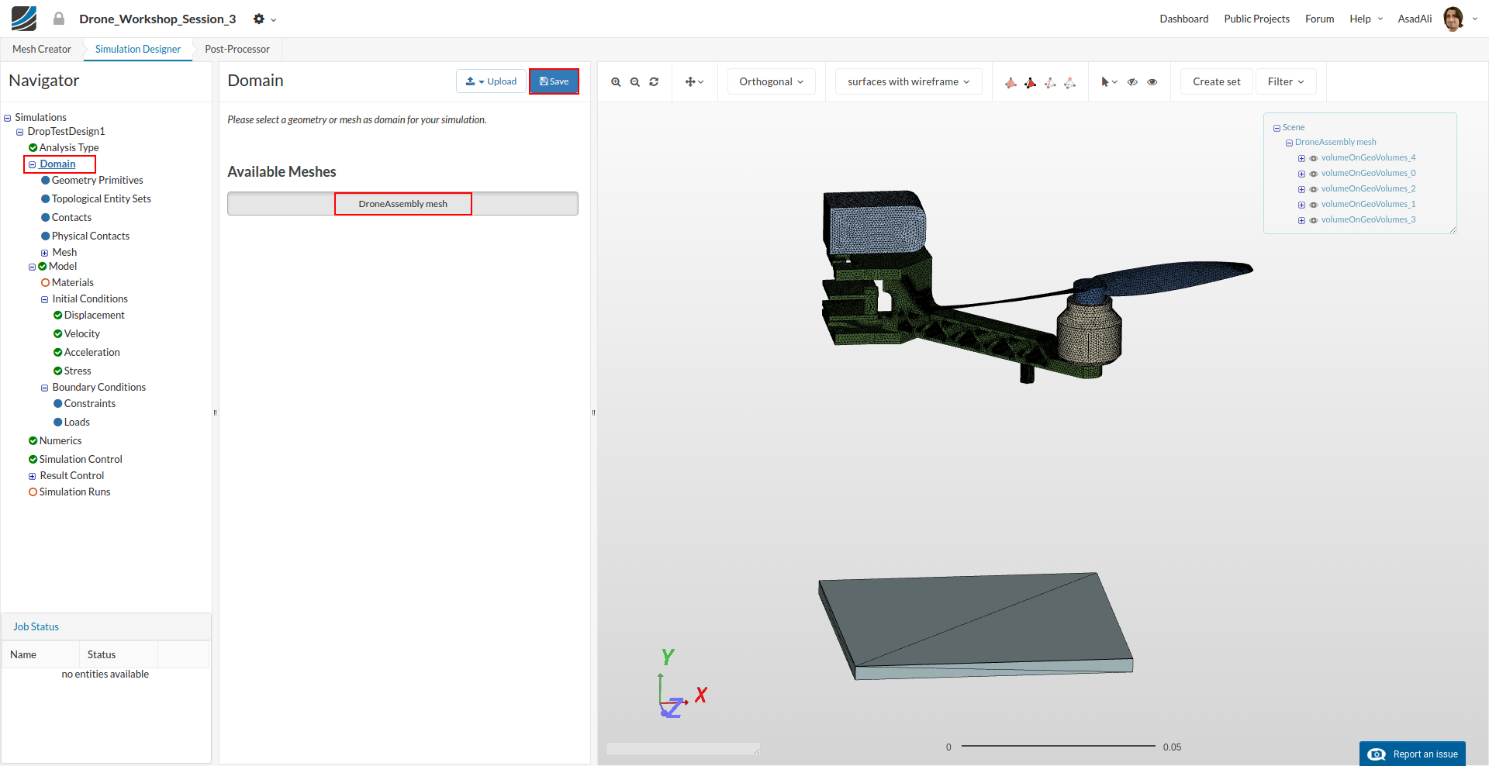Toggle visibility of volumeOnGeoVolumes_4
Viewport: 1489px width, 766px height.
[x=1314, y=158]
